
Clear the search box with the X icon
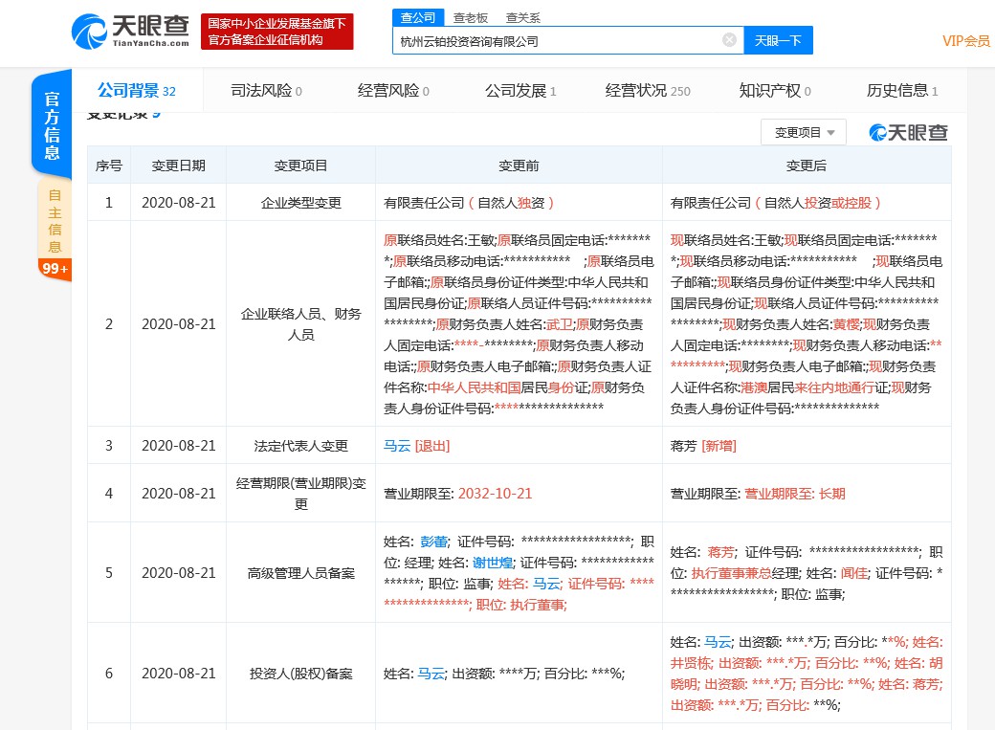(729, 40)
